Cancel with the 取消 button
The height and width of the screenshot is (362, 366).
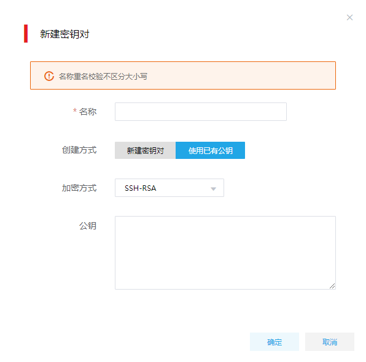(x=330, y=342)
